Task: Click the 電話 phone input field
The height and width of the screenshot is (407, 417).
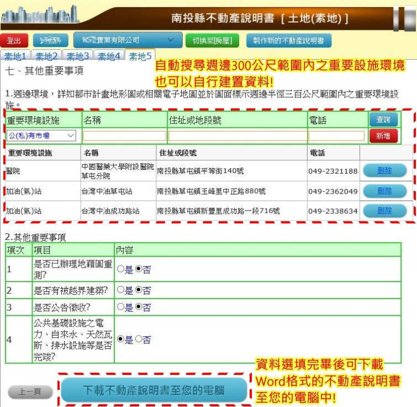Action: click(x=336, y=135)
